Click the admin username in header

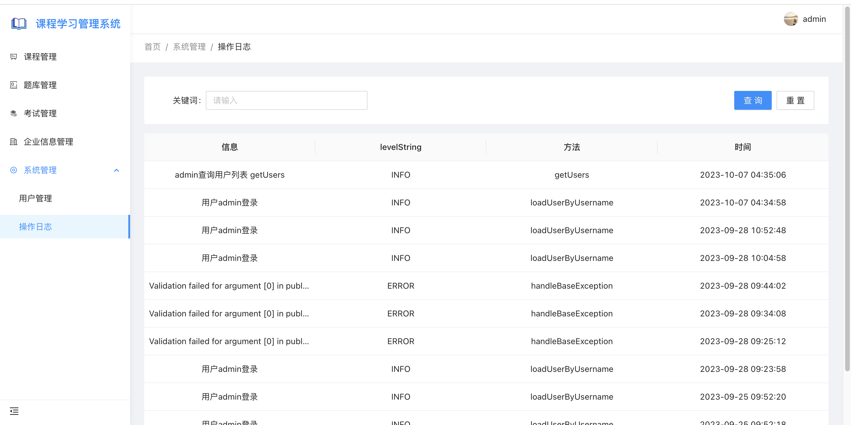814,19
